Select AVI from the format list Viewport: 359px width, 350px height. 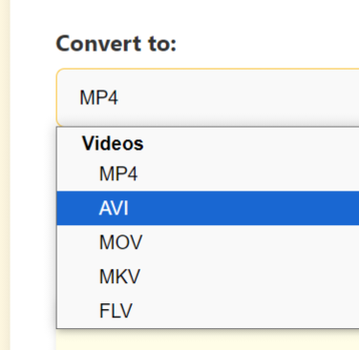pos(208,208)
